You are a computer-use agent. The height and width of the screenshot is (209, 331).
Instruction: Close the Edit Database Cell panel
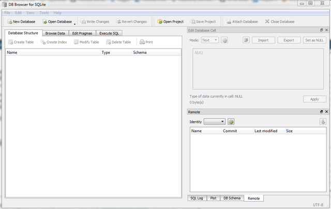[x=326, y=30]
